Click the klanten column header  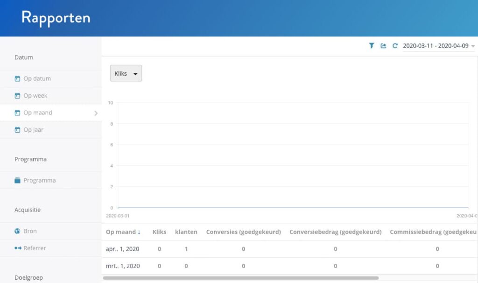[x=186, y=232]
